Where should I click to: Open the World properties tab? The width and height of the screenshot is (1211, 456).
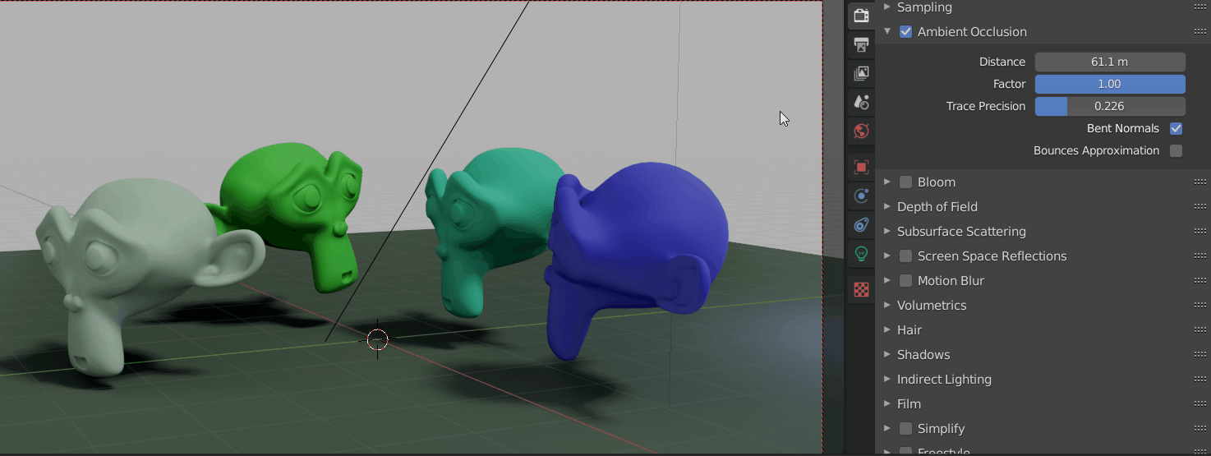(x=861, y=131)
